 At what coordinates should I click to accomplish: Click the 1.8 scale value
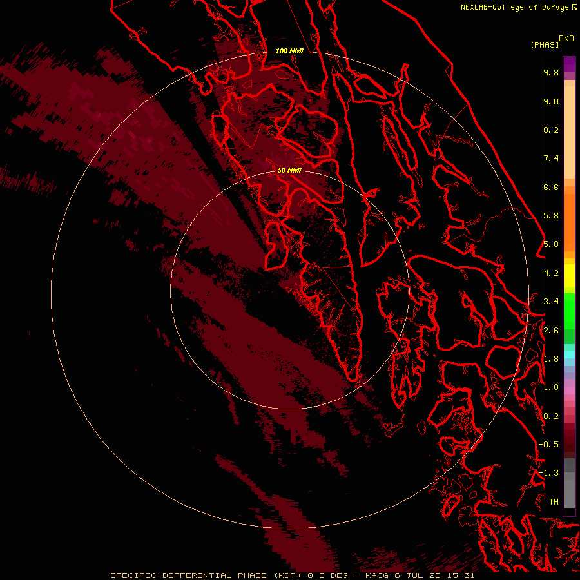click(551, 359)
